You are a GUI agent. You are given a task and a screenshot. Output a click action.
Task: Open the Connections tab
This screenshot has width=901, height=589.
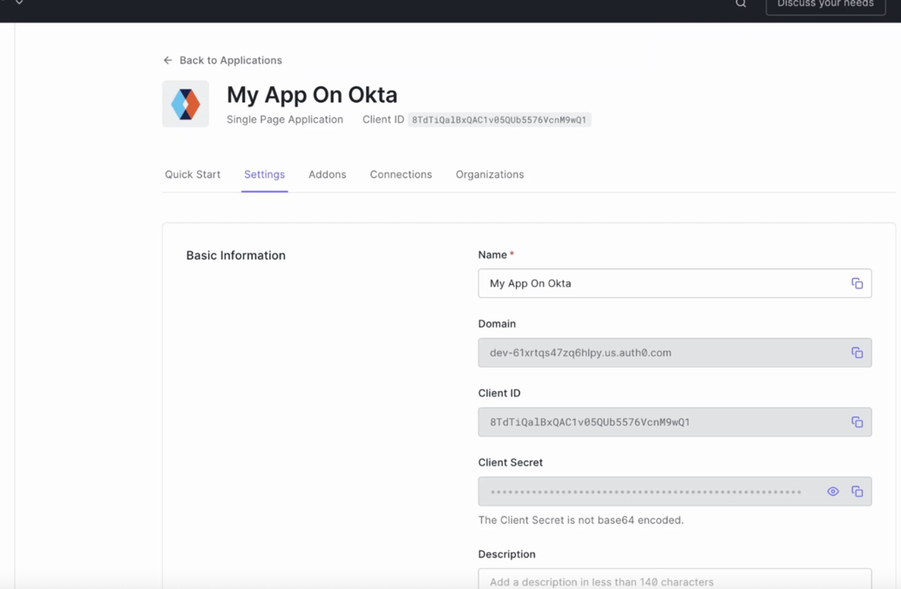point(401,174)
